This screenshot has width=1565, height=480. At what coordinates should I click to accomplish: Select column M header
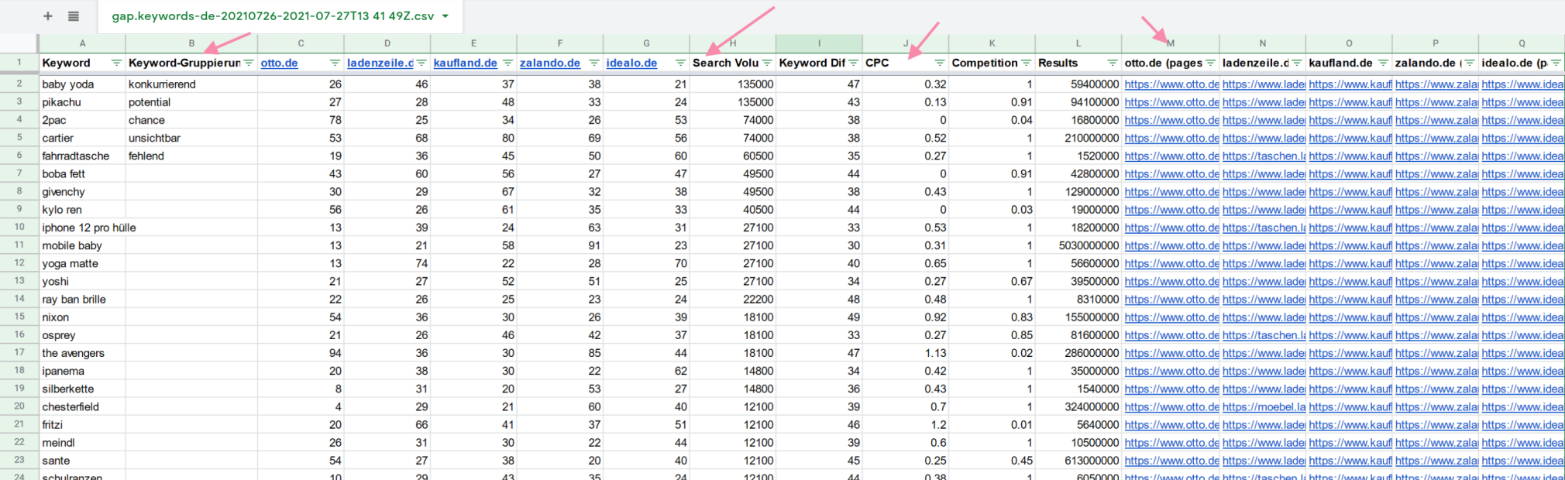point(1171,43)
